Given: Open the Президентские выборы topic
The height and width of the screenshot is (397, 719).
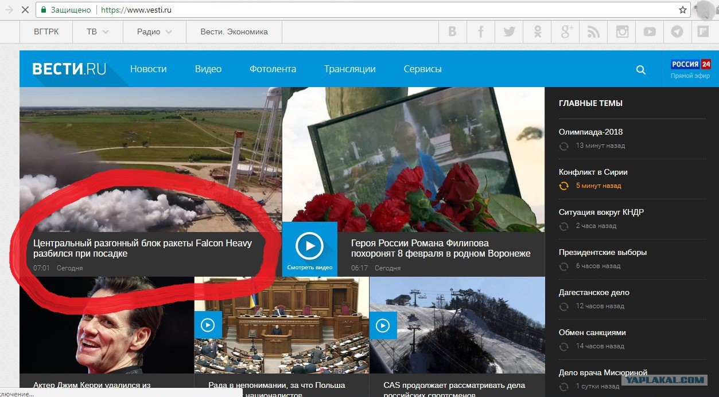Looking at the screenshot, I should 603,252.
